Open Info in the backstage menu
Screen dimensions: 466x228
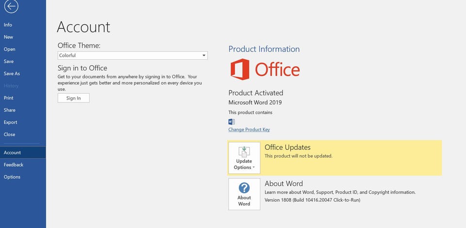point(23,25)
